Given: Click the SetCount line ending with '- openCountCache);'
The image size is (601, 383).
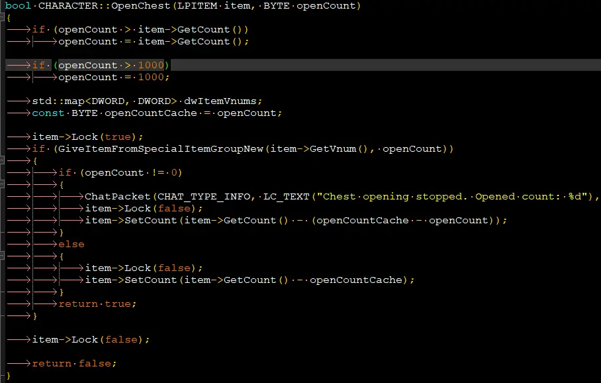Looking at the screenshot, I should tap(250, 280).
